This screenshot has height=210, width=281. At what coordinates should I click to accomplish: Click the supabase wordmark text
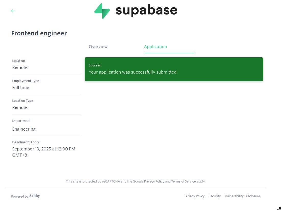point(146,11)
